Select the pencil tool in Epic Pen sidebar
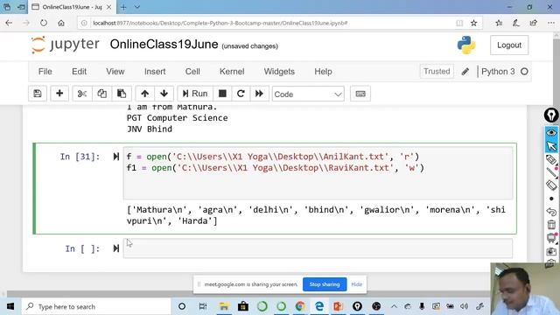 (x=551, y=172)
